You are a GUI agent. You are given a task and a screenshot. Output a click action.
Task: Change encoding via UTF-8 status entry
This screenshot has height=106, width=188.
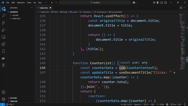pyautogui.click(x=146, y=105)
